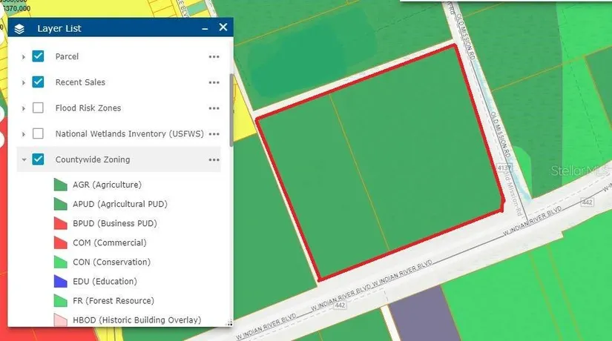The height and width of the screenshot is (341, 612).
Task: Collapse the Layer List panel
Action: coord(205,28)
